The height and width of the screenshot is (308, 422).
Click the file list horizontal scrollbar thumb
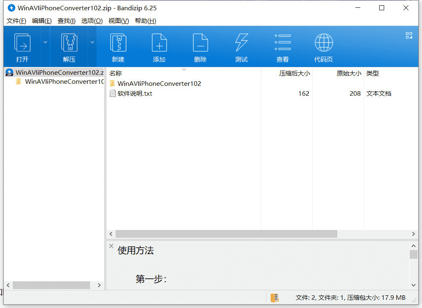(x=226, y=234)
